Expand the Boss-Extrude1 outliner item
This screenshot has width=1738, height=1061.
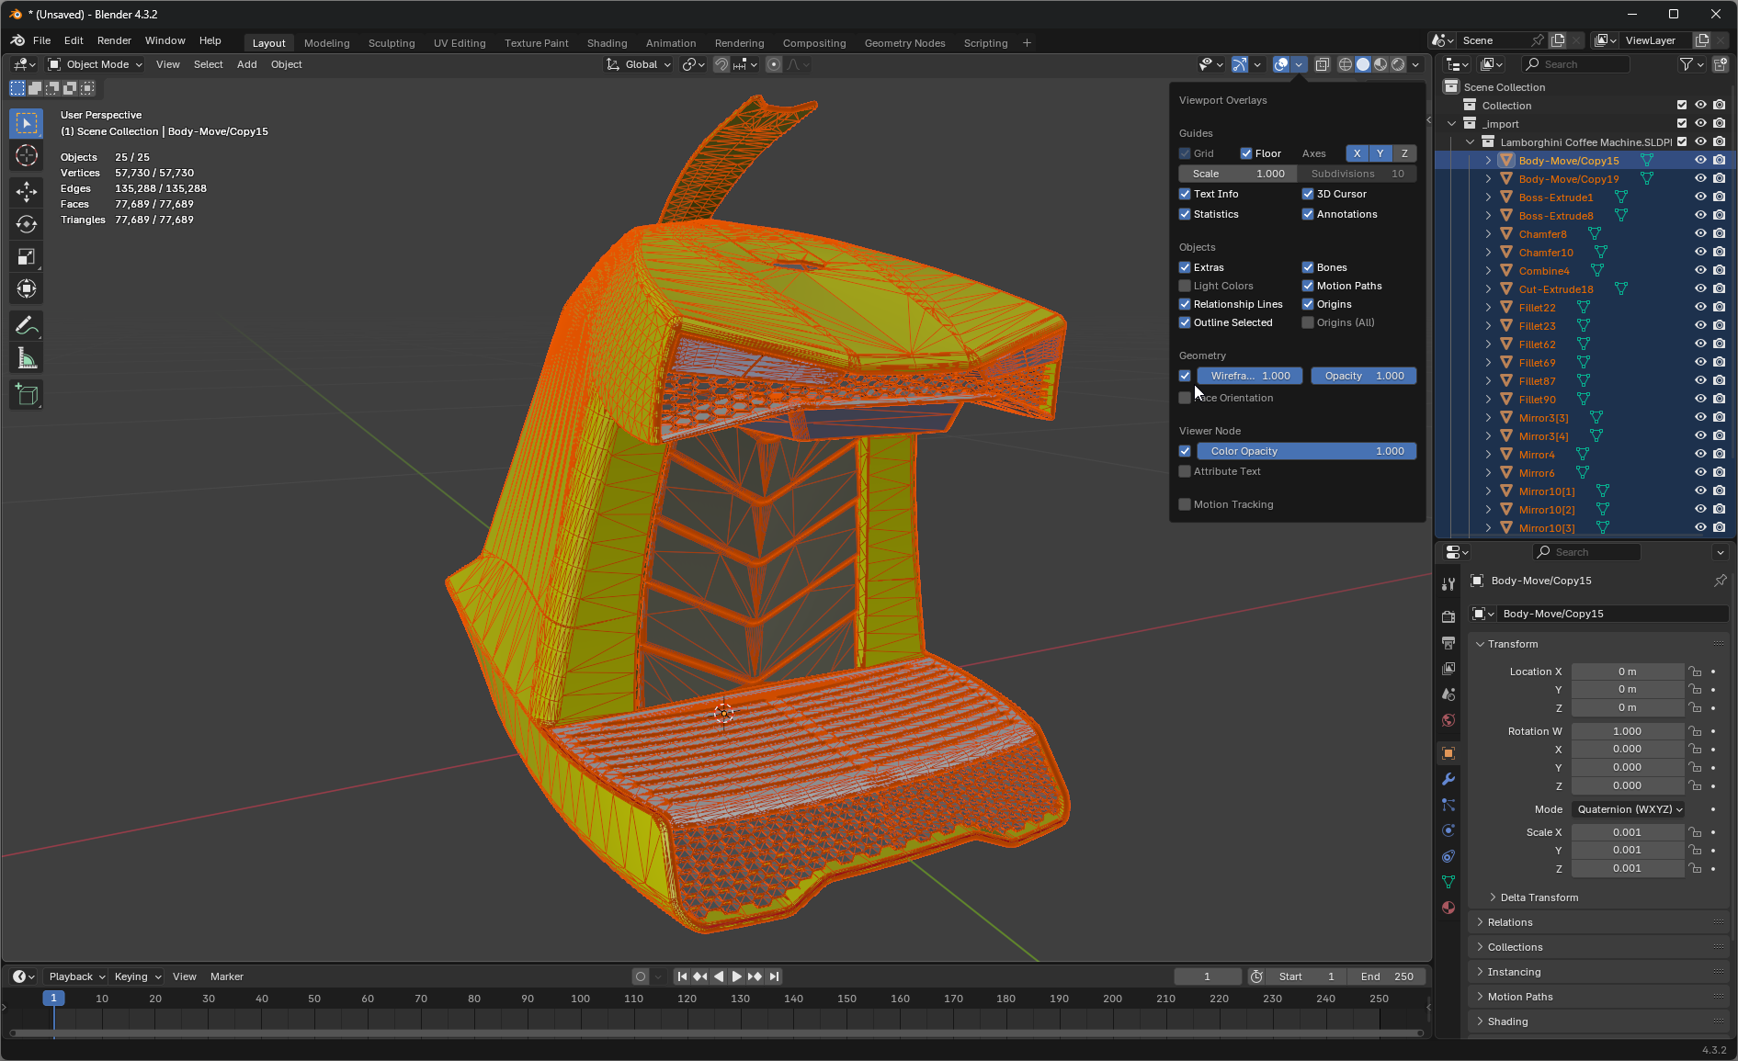point(1489,197)
